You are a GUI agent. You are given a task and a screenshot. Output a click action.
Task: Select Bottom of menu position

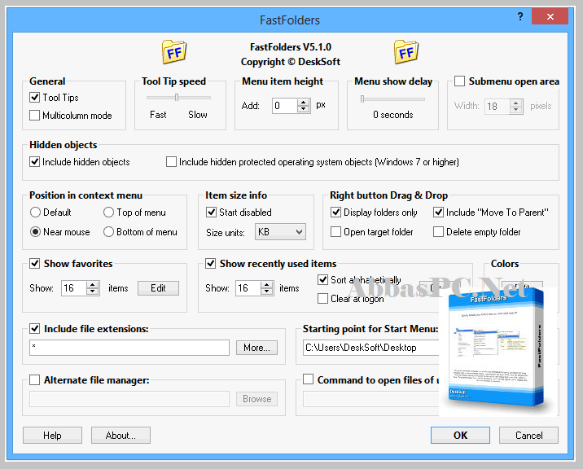click(108, 232)
